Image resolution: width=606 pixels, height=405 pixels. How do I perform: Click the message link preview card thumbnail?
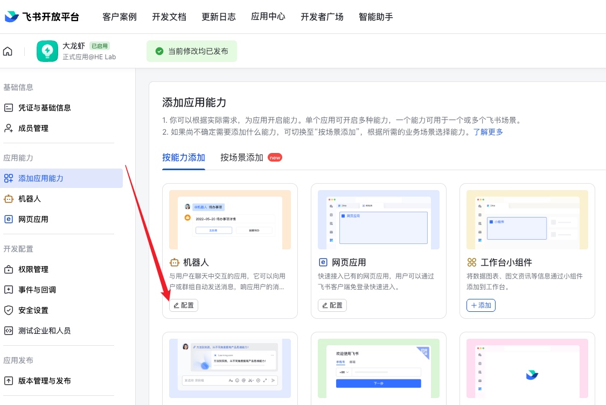(x=230, y=368)
